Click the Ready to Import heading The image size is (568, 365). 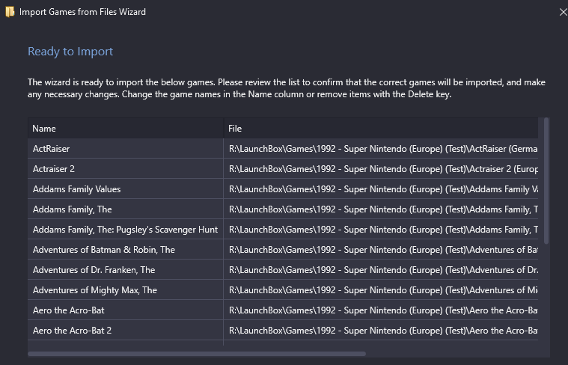[x=70, y=52]
